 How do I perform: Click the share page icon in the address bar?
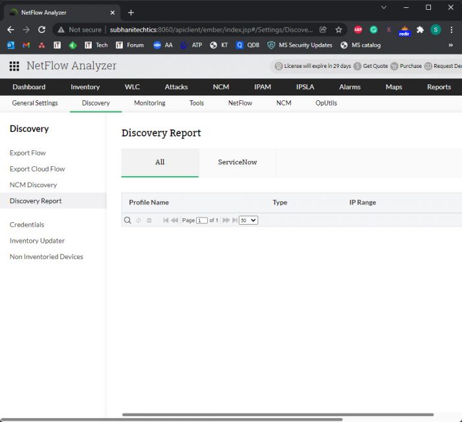pos(323,30)
